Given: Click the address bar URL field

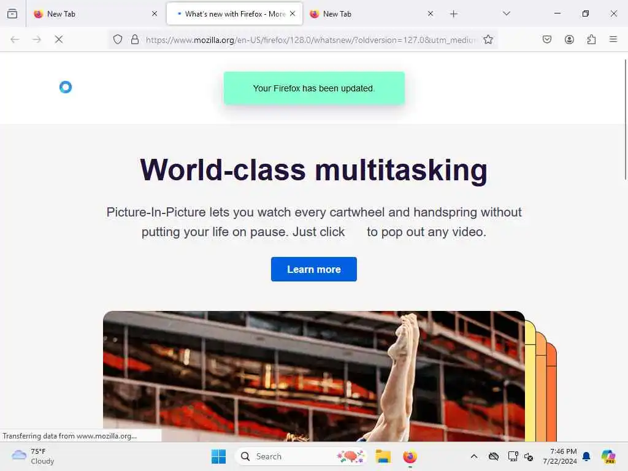Looking at the screenshot, I should coord(311,40).
